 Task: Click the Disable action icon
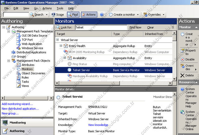[x=183, y=59]
